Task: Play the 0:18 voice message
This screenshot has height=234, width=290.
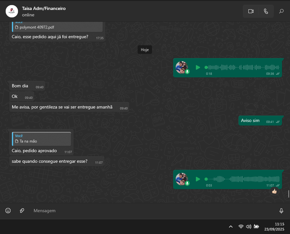Action: 198,67
